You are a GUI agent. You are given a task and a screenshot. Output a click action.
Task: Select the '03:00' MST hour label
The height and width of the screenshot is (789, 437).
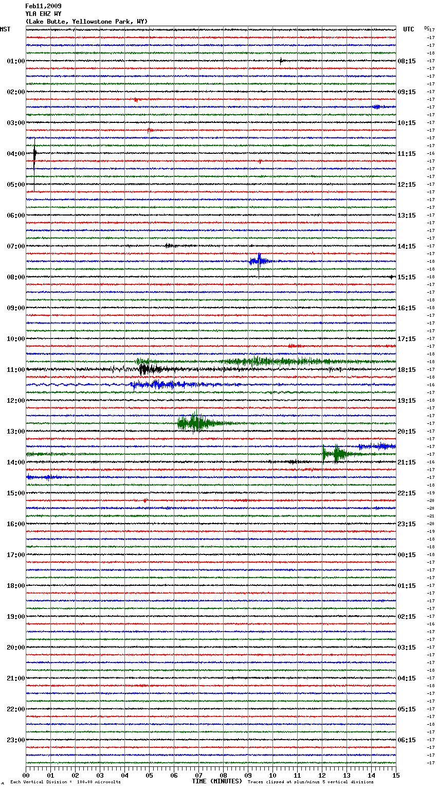16,123
